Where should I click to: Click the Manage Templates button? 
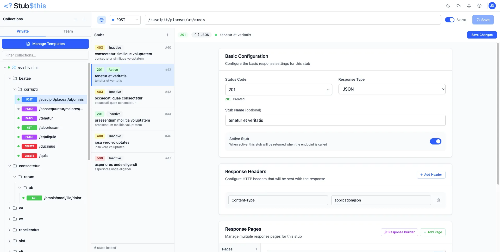coord(45,44)
